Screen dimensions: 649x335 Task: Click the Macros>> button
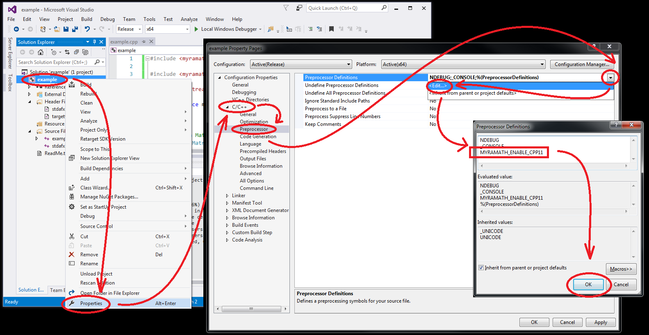pyautogui.click(x=621, y=269)
